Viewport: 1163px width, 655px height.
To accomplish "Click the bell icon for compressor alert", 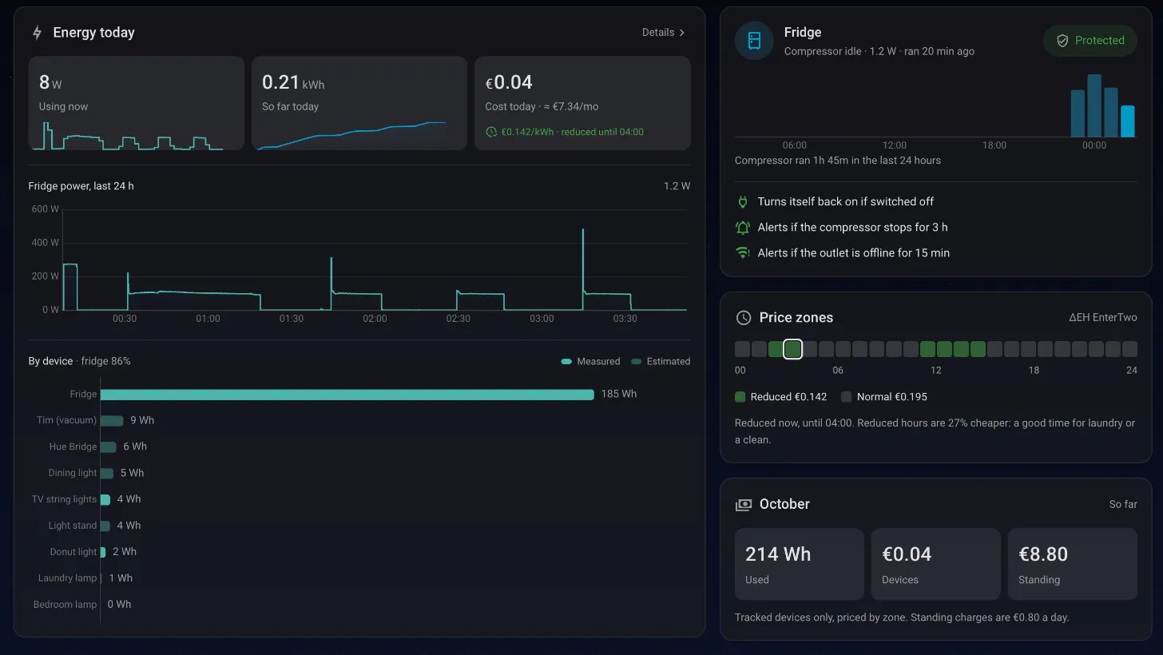I will pos(743,228).
